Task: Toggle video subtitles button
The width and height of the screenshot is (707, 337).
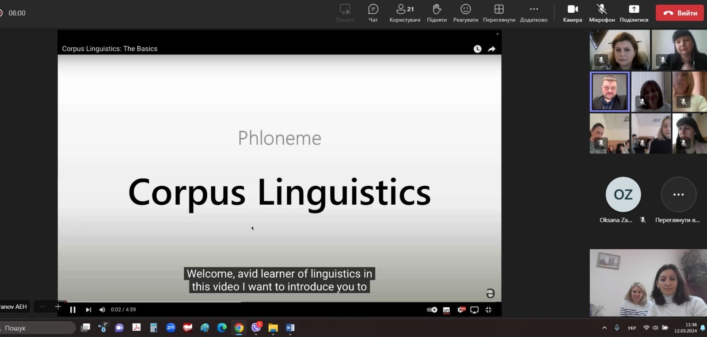Action: [446, 310]
